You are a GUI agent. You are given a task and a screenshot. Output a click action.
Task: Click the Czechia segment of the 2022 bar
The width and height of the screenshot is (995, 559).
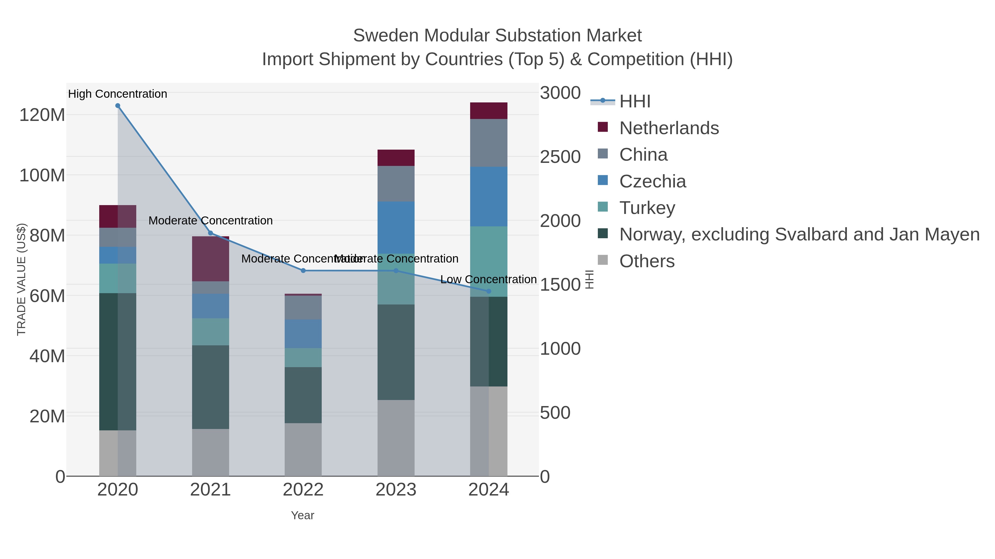coord(303,334)
